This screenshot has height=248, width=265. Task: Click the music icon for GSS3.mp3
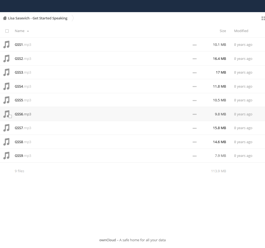click(6, 73)
